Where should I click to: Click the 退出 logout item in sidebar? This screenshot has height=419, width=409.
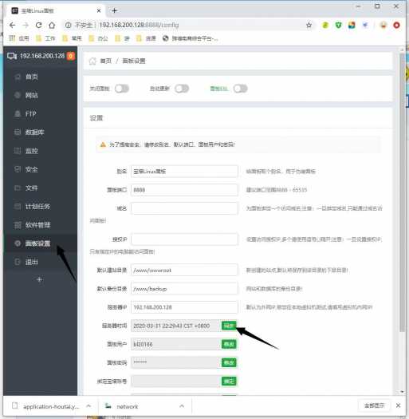pyautogui.click(x=41, y=262)
